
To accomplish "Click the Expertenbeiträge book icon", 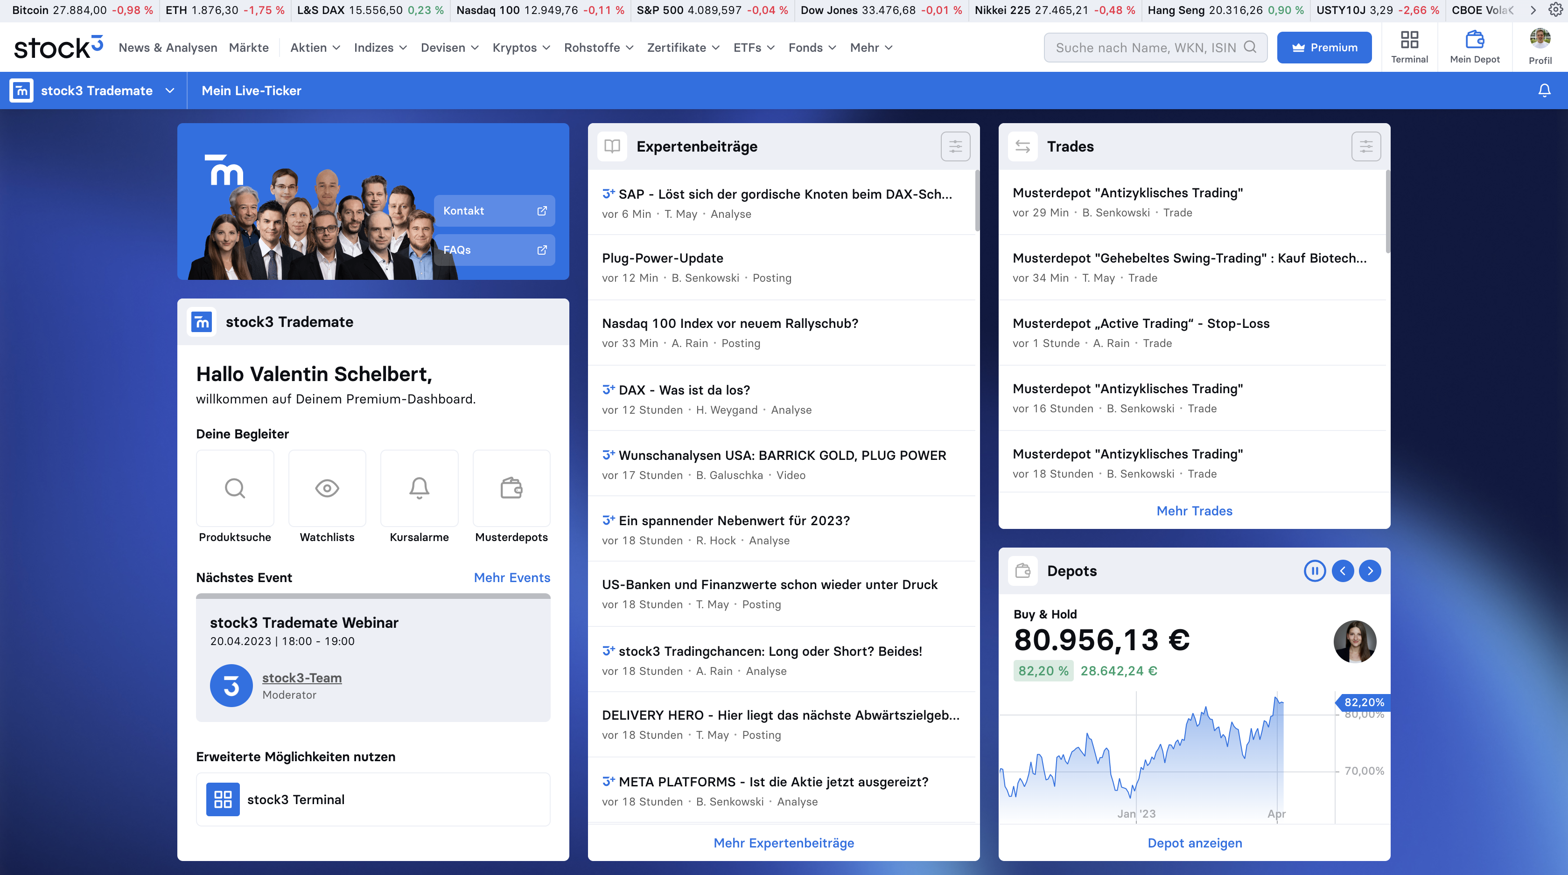I will [612, 146].
